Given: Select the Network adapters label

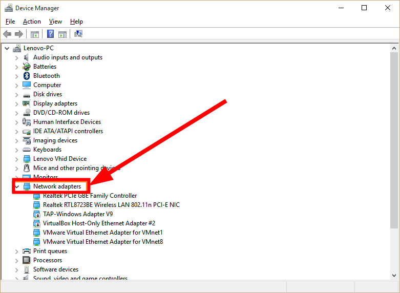Looking at the screenshot, I should click(57, 186).
